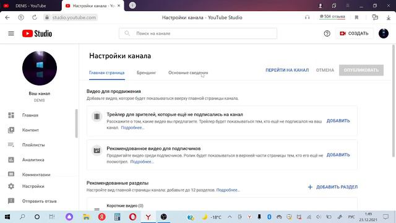Click the YouTube Studio logo
Screen dimensions: 396x223
pos(37,33)
